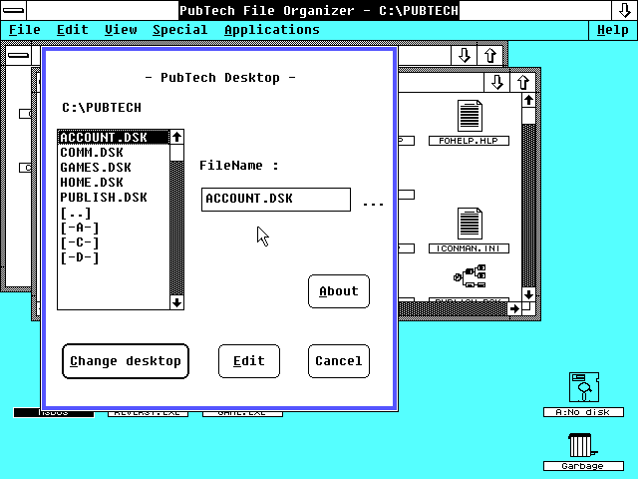Minimize the FOHELP.HLP folder window

496,82
